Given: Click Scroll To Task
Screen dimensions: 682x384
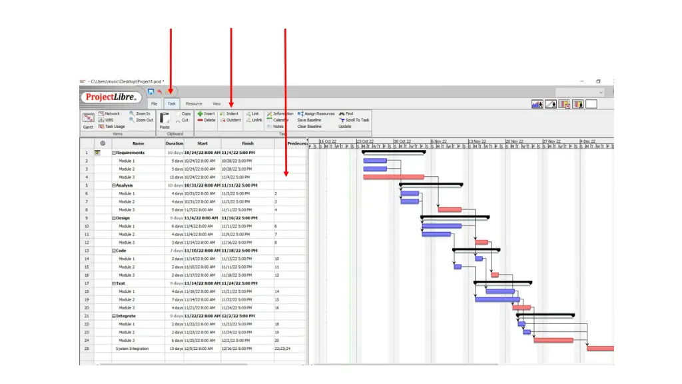Looking at the screenshot, I should (354, 120).
